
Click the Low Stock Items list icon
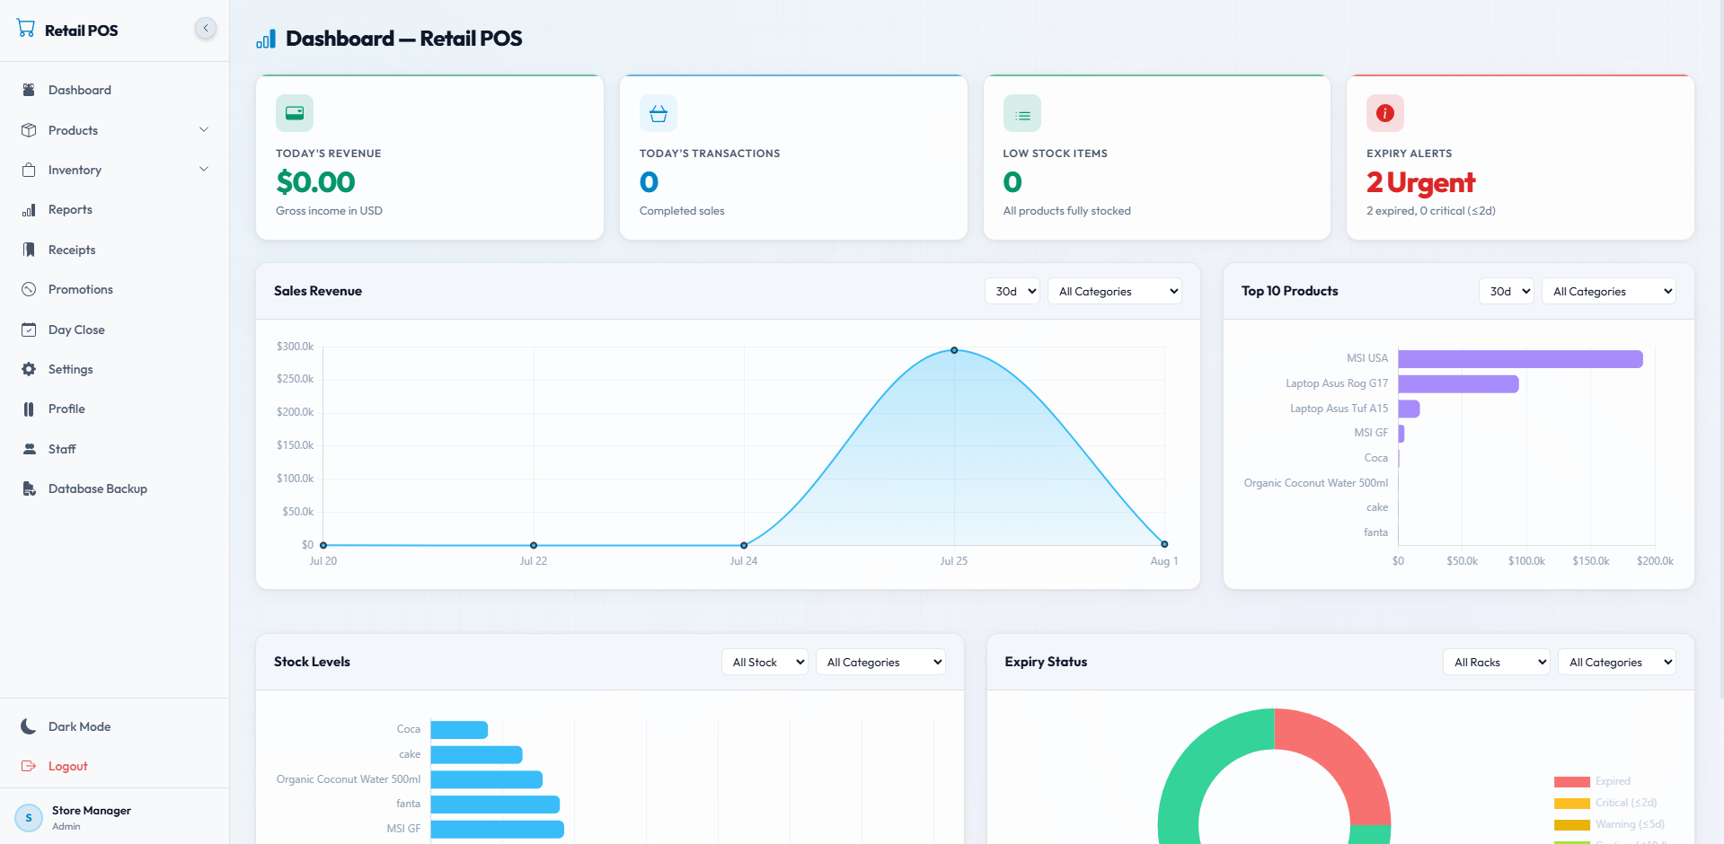1022,113
